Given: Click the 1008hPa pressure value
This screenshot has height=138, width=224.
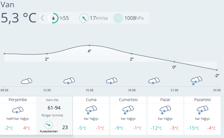Looking at the screenshot, I should [134, 18].
